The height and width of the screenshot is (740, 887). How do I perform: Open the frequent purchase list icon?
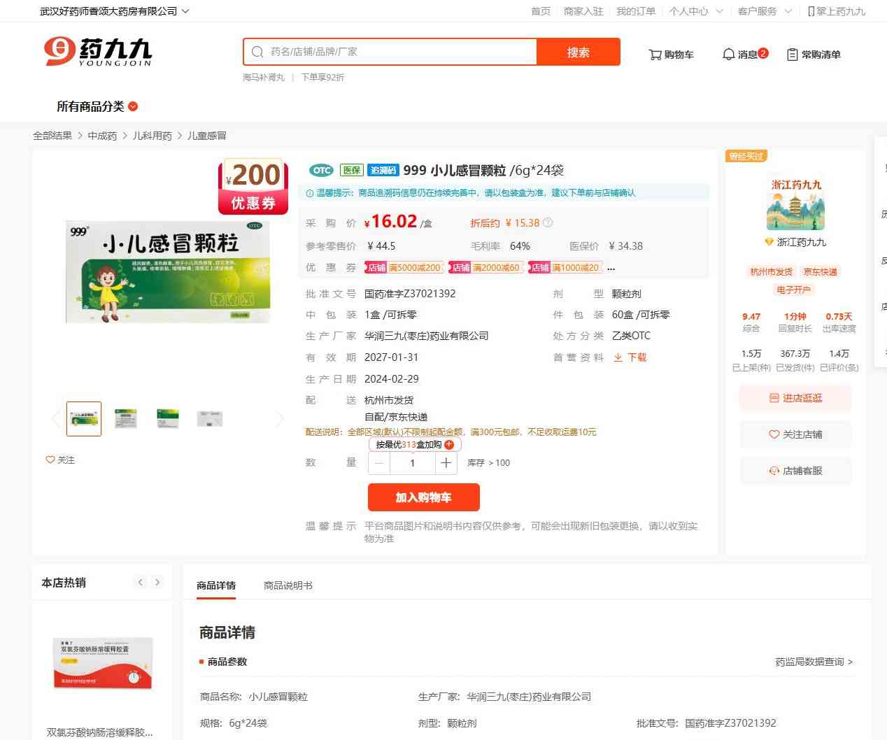point(792,55)
